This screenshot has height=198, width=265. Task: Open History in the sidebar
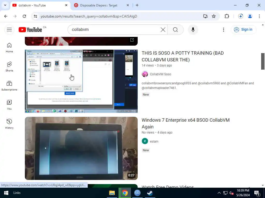pos(9,124)
